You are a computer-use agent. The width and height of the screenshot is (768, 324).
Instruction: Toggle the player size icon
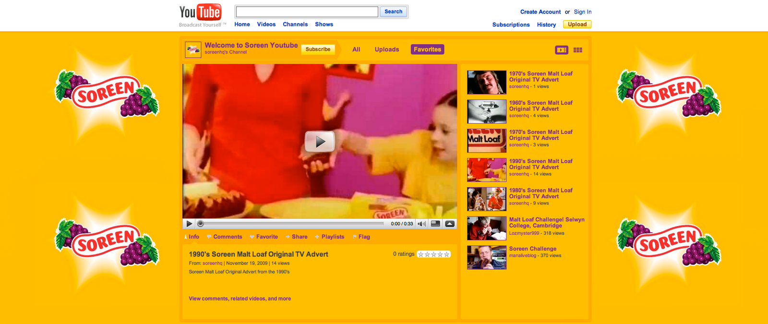click(435, 224)
